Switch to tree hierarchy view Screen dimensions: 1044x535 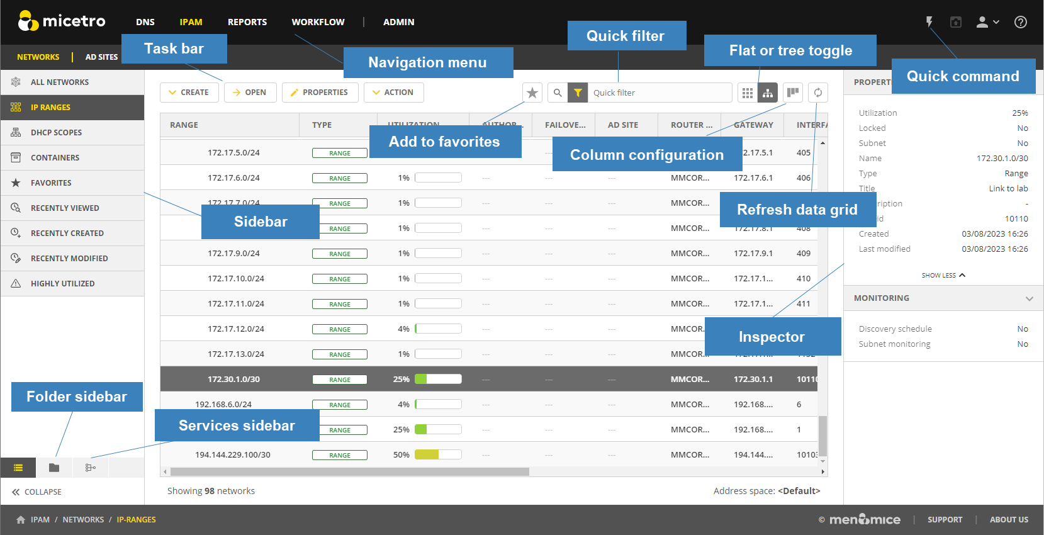click(x=768, y=93)
